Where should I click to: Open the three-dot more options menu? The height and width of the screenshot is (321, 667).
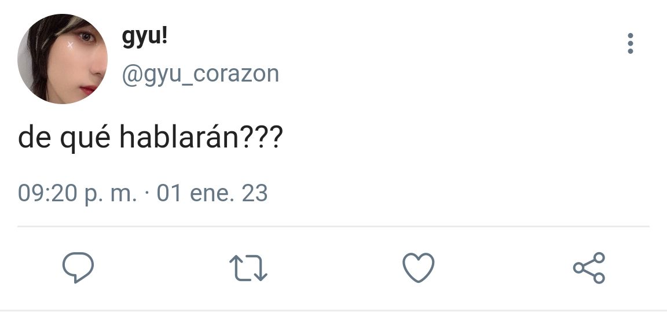tap(631, 43)
